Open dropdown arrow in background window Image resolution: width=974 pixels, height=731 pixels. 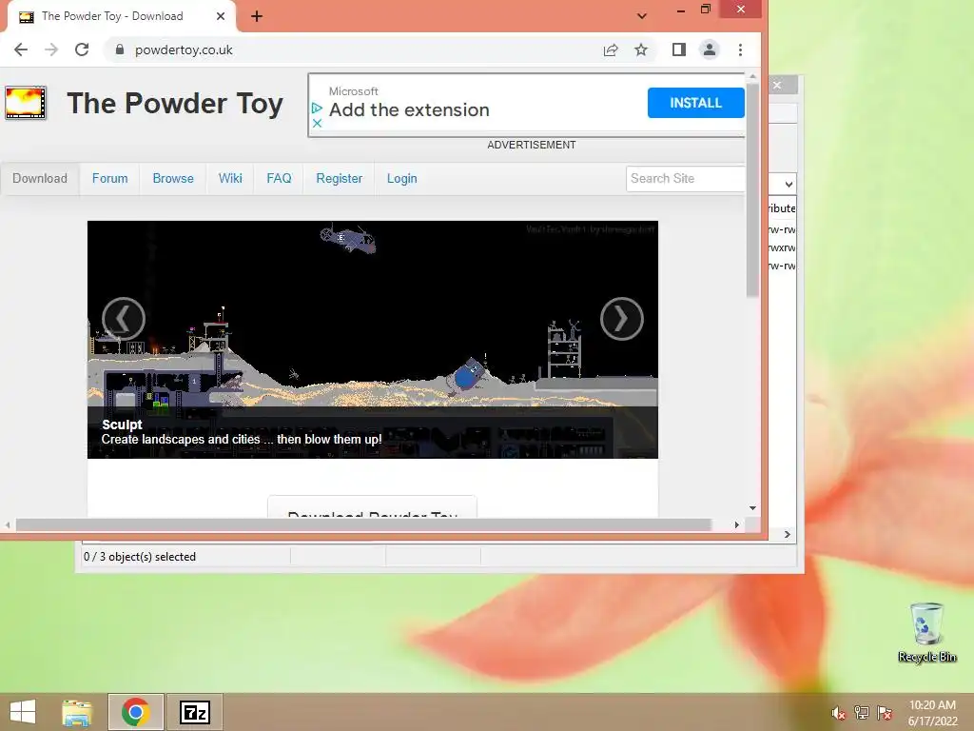[789, 185]
